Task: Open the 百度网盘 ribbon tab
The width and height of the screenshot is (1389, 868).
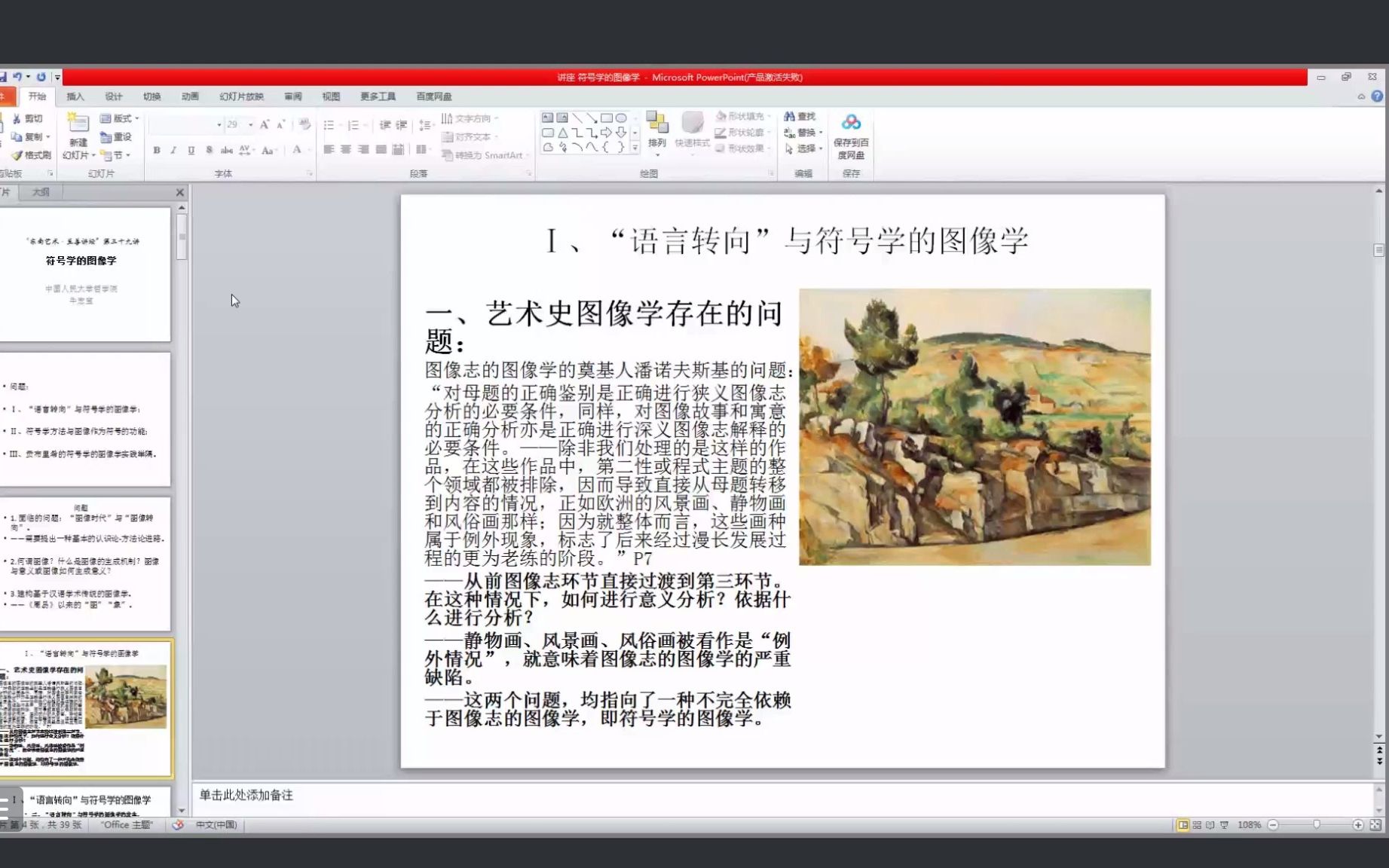Action: click(x=434, y=96)
